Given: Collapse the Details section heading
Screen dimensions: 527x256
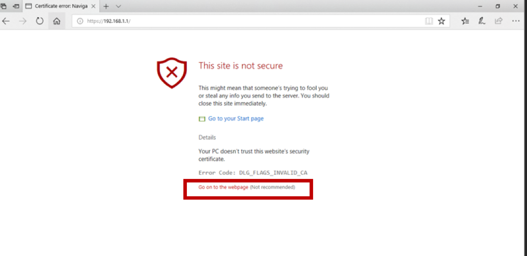Looking at the screenshot, I should pos(207,137).
